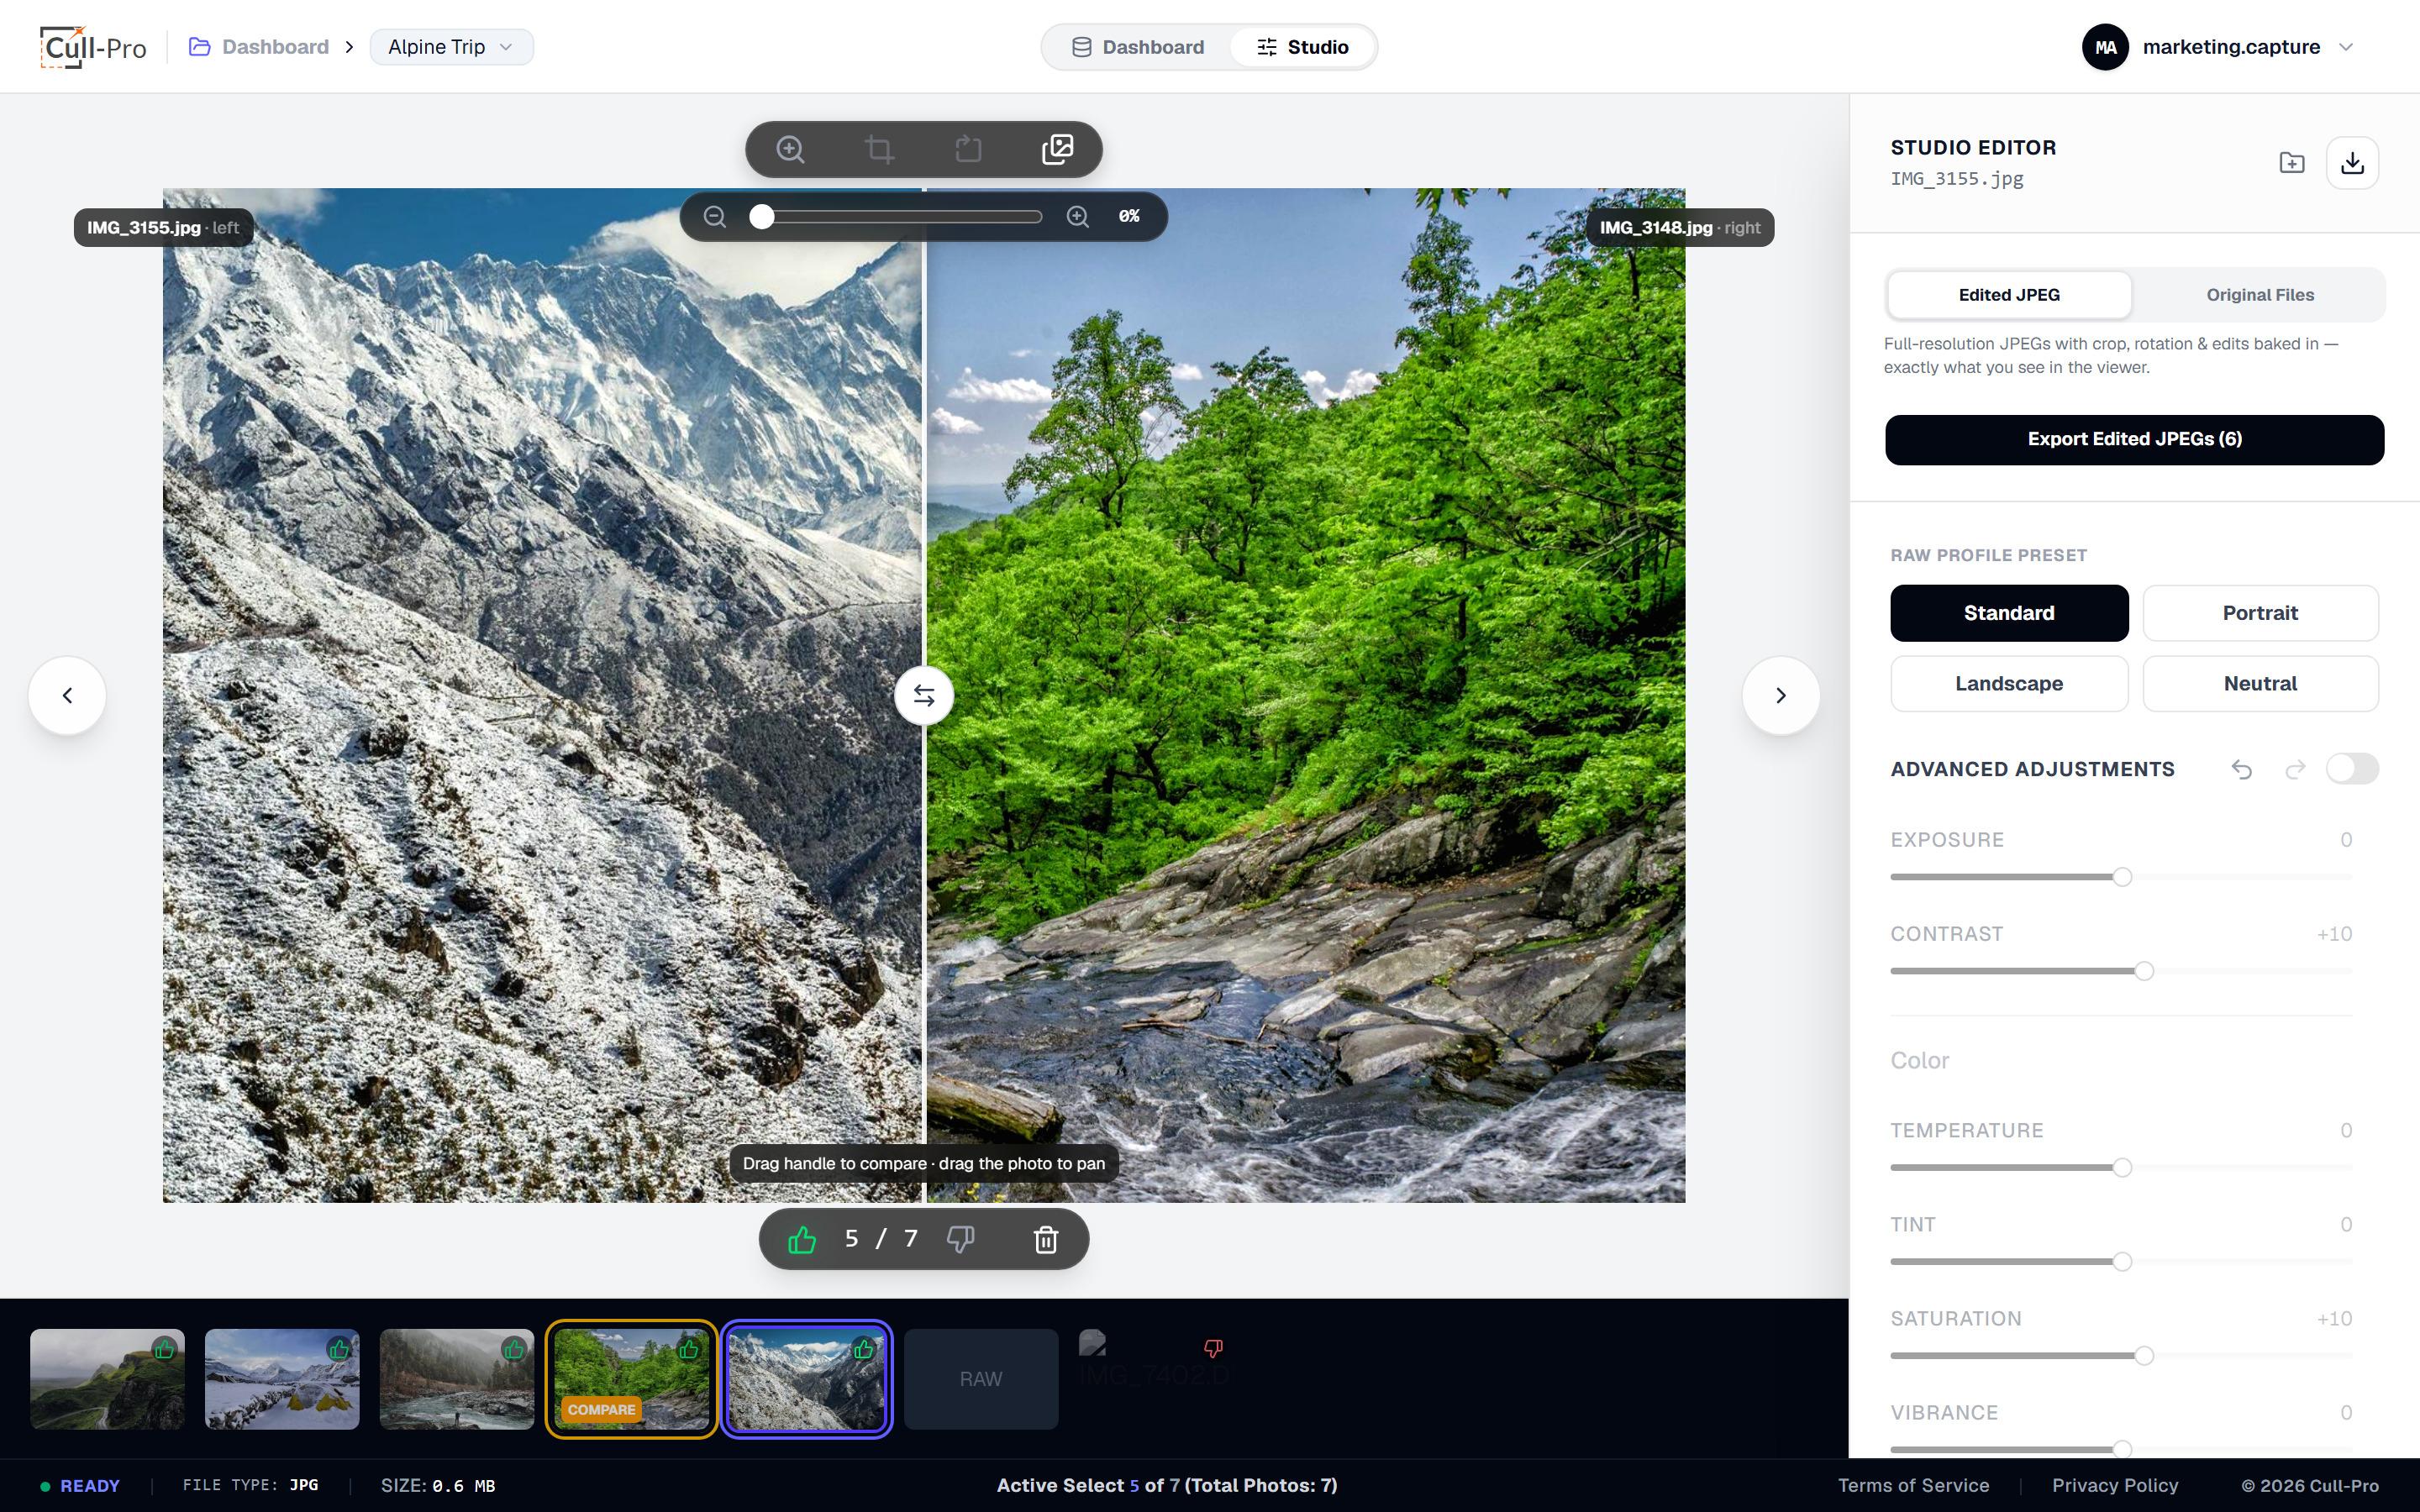Open the Terms of Service link
This screenshot has width=2420, height=1512.
1913,1486
